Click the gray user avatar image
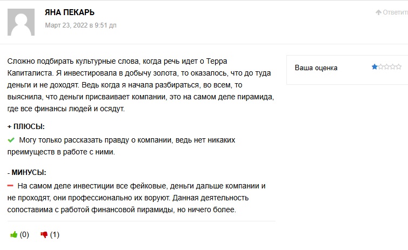 click(x=22, y=21)
